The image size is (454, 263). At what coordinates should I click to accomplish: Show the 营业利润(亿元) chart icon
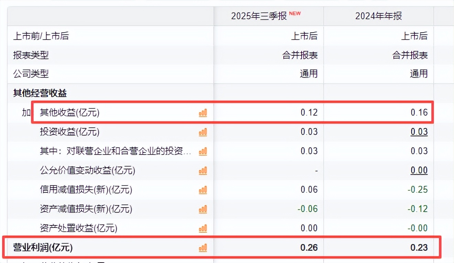tap(203, 248)
